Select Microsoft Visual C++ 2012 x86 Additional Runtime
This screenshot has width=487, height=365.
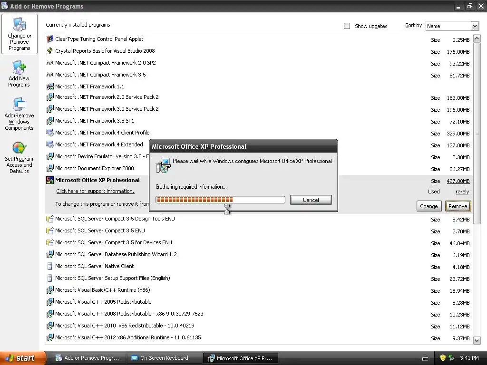tap(128, 337)
